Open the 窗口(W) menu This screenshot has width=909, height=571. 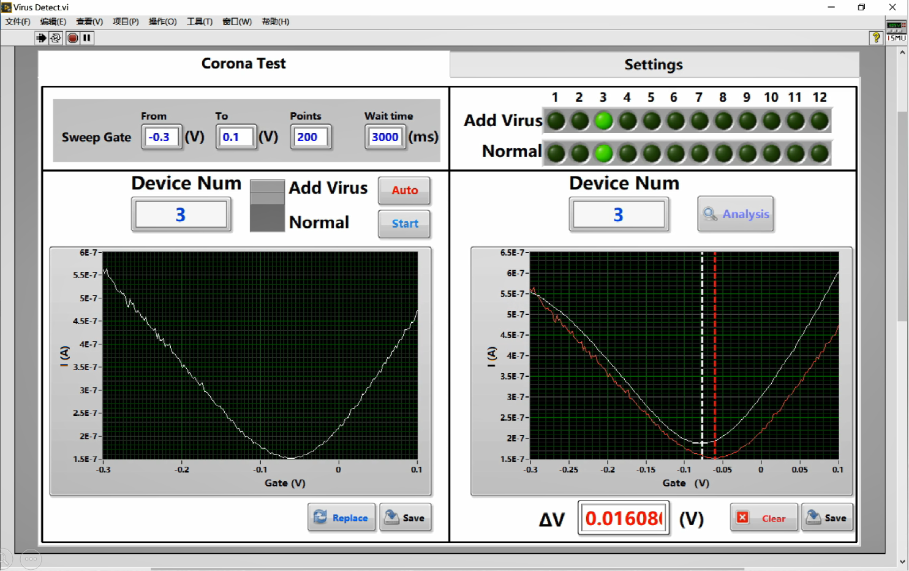pos(237,21)
